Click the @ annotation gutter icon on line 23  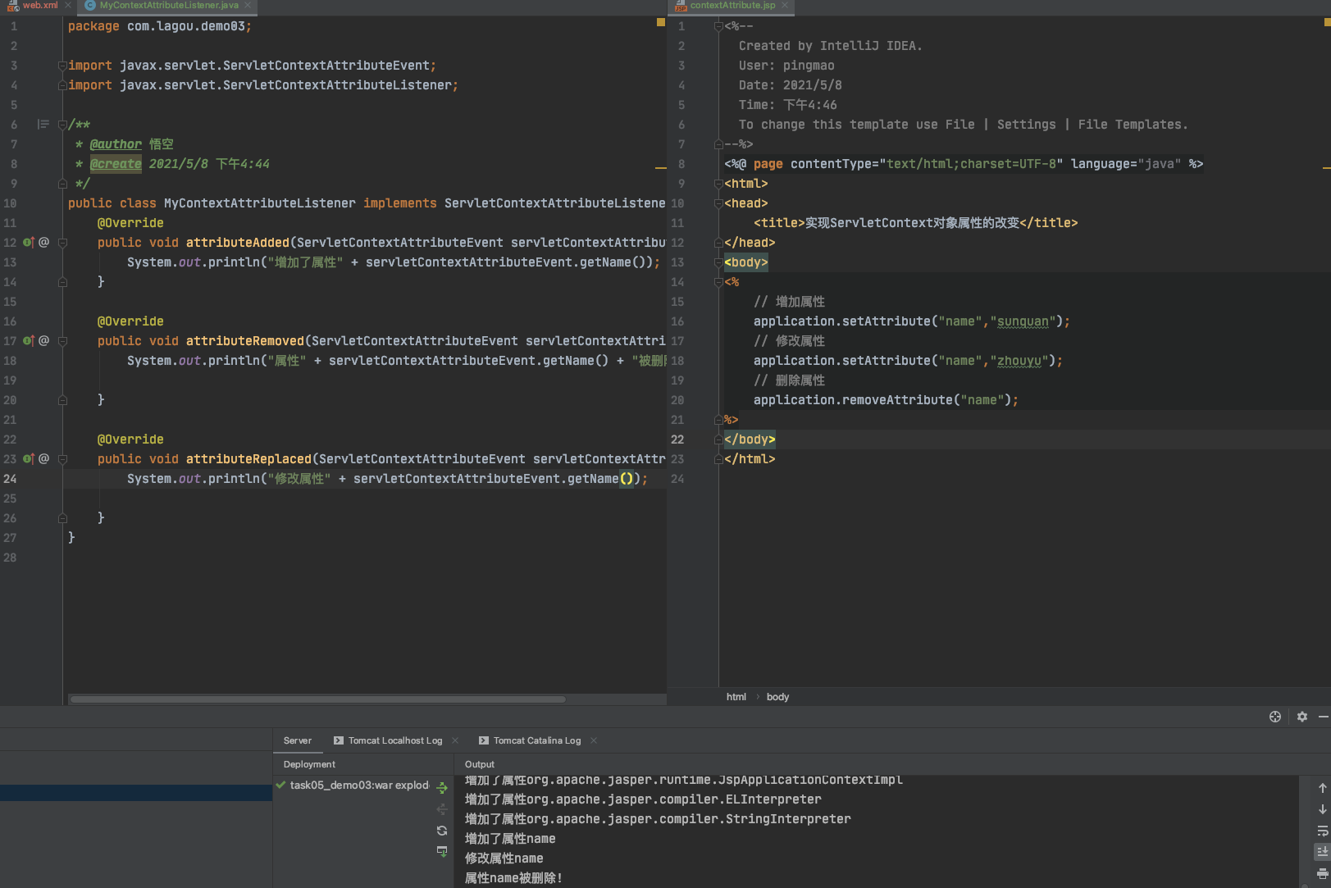pos(44,459)
